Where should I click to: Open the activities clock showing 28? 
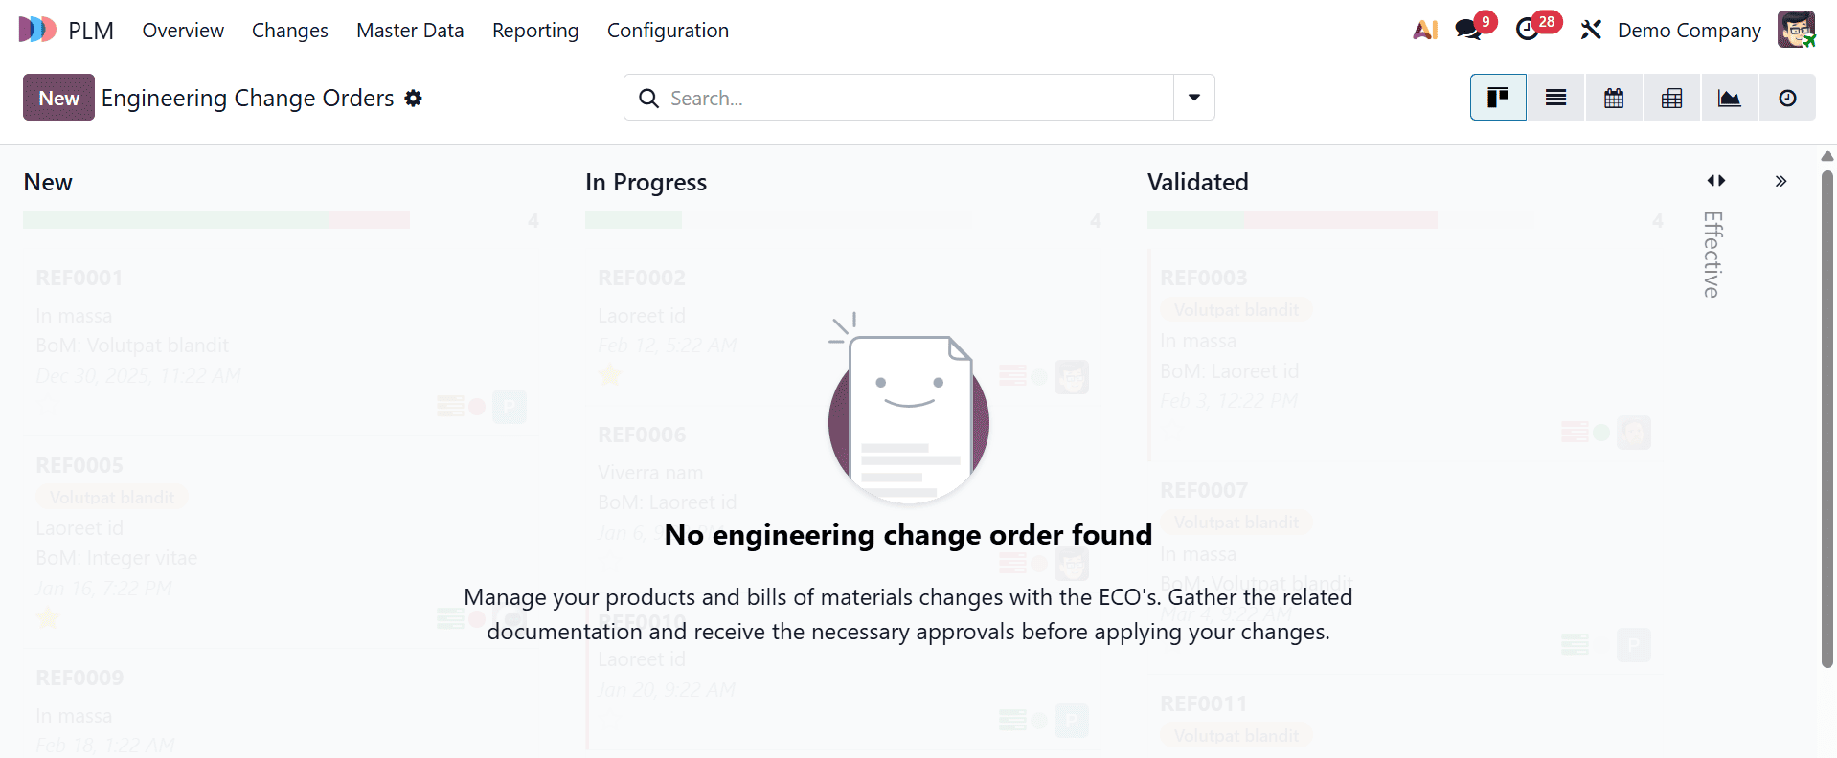pos(1530,29)
